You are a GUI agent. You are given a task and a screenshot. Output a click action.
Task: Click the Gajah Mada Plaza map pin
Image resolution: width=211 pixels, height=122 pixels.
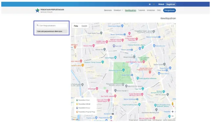tap(101, 33)
